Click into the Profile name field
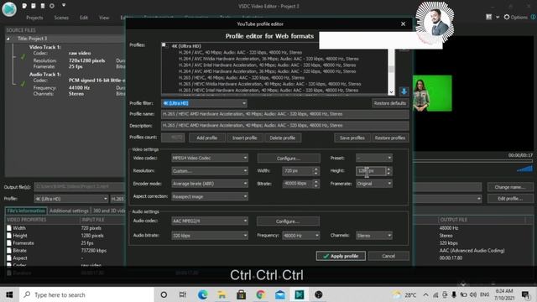Viewport: 537px width, 302px height. click(x=285, y=114)
